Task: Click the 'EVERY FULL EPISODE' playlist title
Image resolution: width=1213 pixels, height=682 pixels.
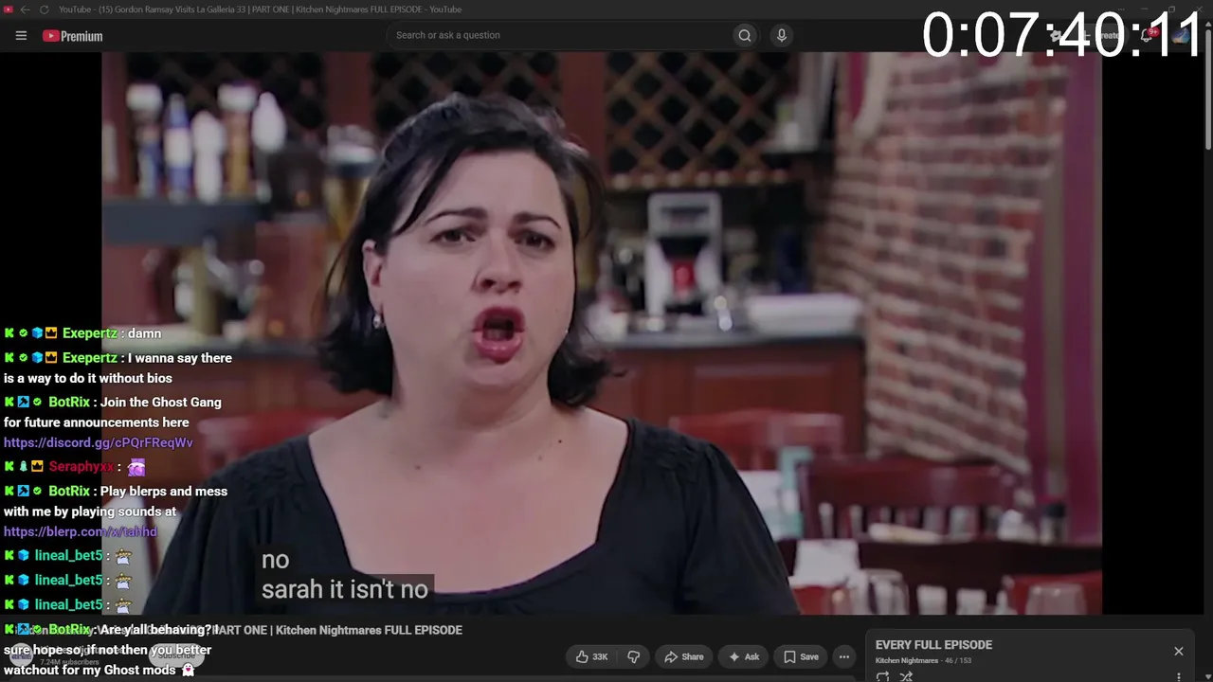Action: [933, 645]
